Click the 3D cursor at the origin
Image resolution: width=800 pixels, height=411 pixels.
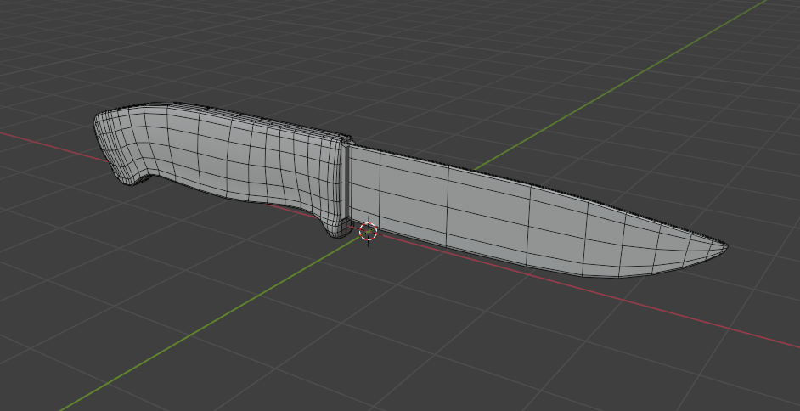(x=368, y=232)
